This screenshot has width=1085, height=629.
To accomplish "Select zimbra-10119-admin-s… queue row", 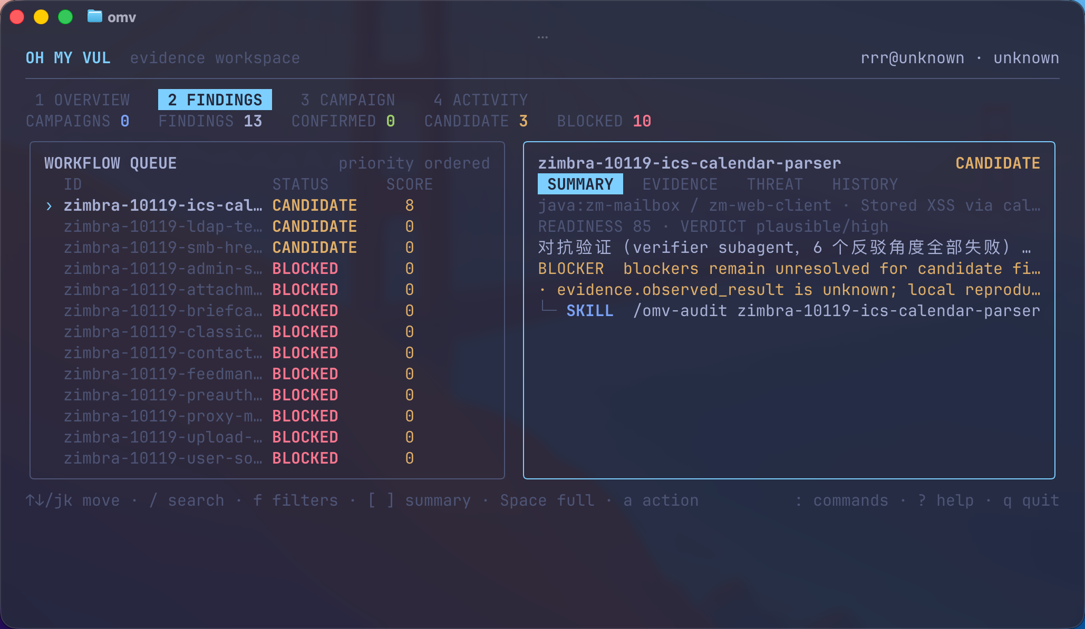I will point(267,269).
